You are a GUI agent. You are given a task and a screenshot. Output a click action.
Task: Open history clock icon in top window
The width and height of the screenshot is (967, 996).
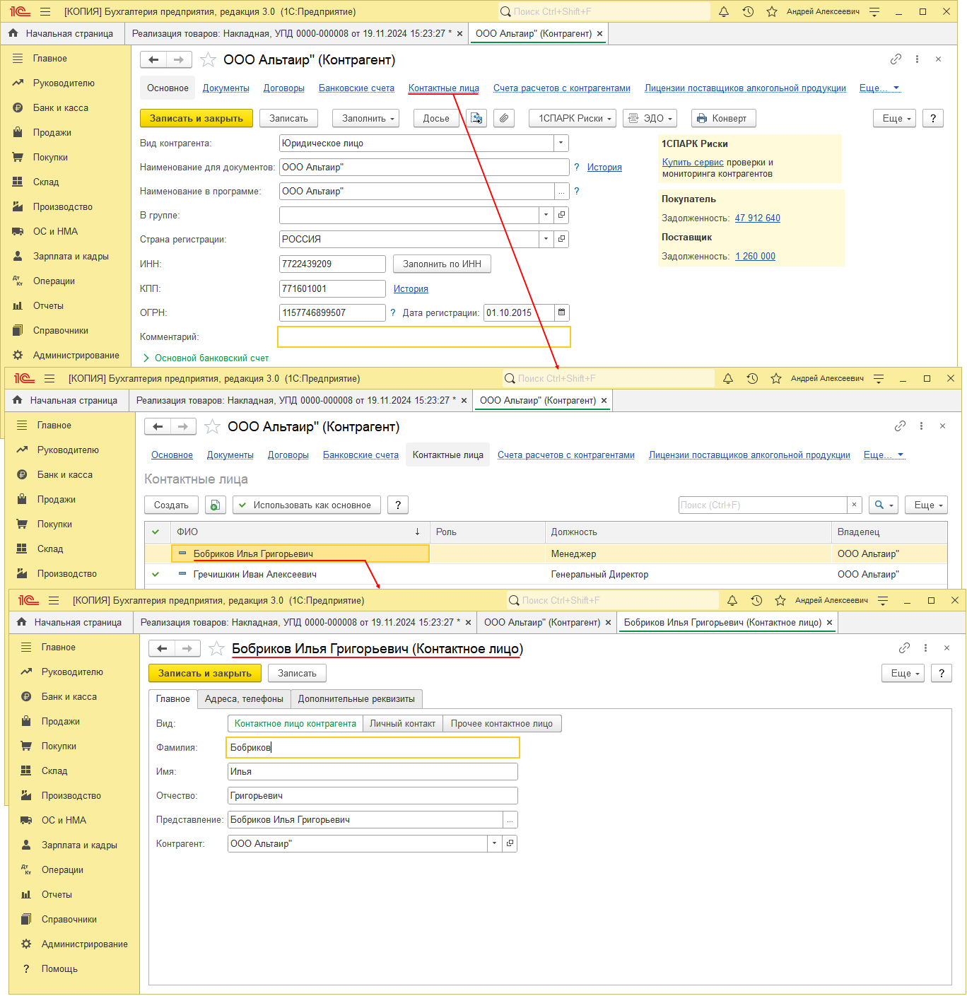(748, 12)
